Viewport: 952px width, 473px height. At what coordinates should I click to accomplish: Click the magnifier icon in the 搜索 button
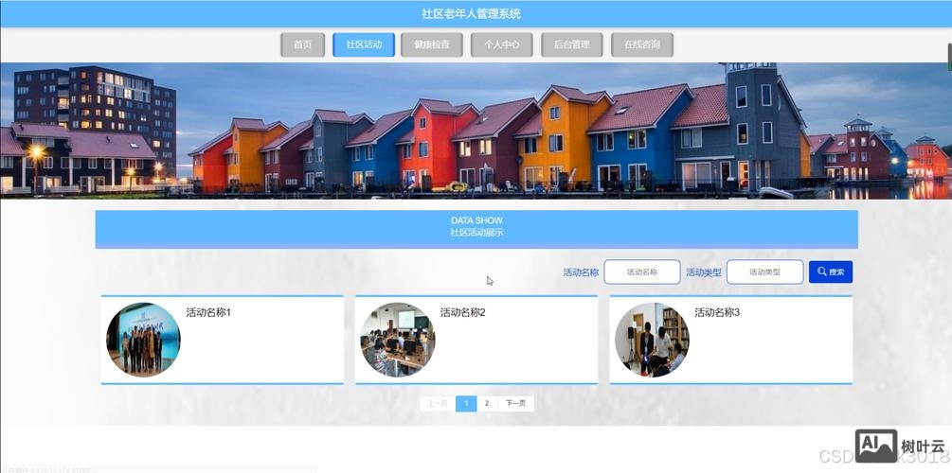click(x=821, y=272)
